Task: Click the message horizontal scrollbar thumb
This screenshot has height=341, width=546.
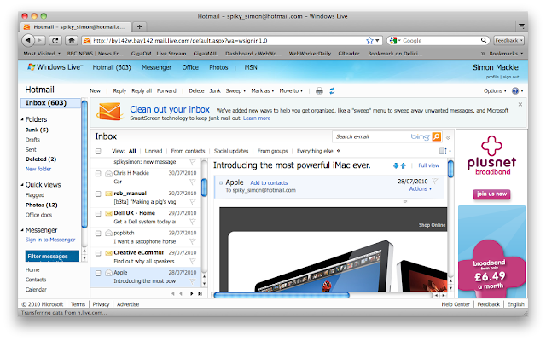Action: [x=282, y=296]
